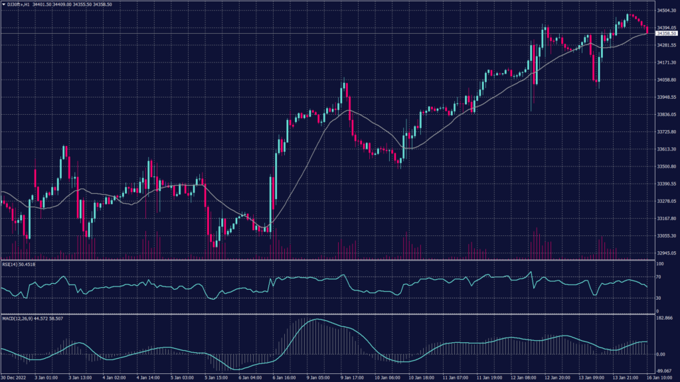Click the 33948.05 price axis label
Screen dimensions: 680x382
[x=666, y=97]
